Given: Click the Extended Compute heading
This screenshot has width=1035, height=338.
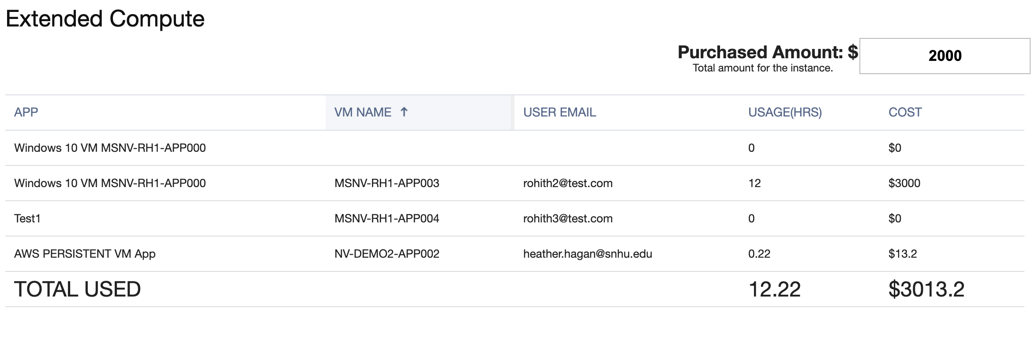Looking at the screenshot, I should [105, 19].
